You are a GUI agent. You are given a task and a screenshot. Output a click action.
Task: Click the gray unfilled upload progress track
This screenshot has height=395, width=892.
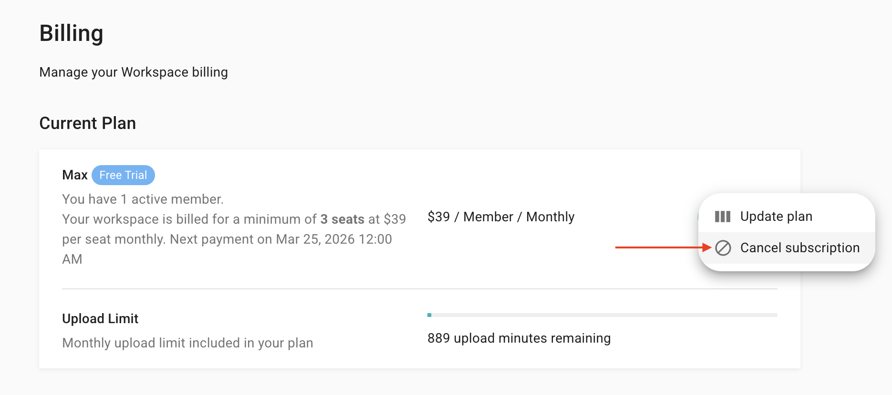(x=604, y=315)
